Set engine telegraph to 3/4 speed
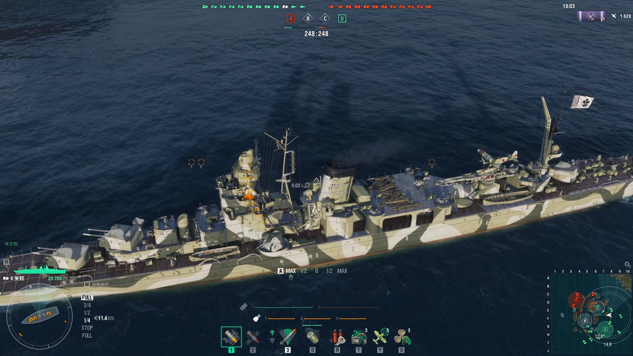 87,305
